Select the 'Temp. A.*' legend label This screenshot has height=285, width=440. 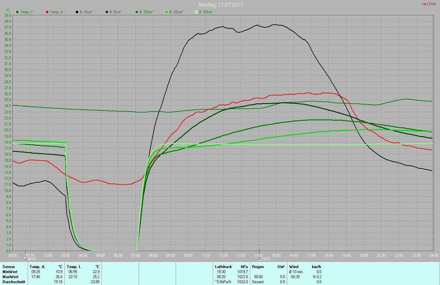pos(58,12)
